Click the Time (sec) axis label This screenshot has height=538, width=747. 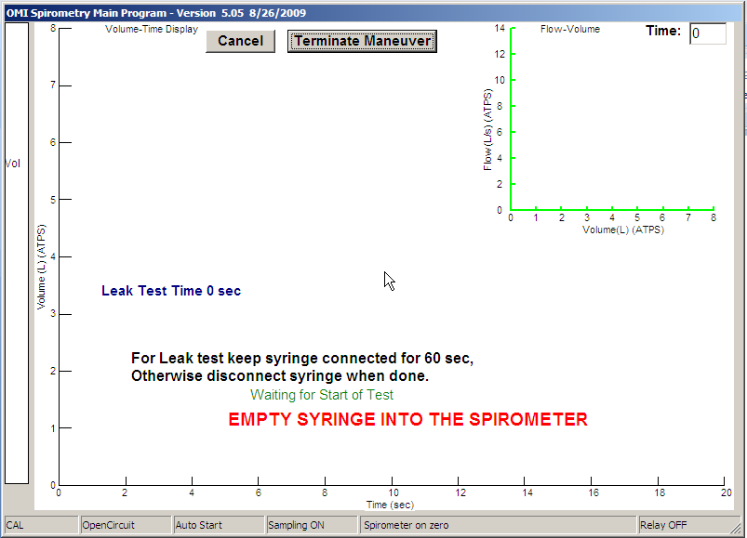[389, 505]
